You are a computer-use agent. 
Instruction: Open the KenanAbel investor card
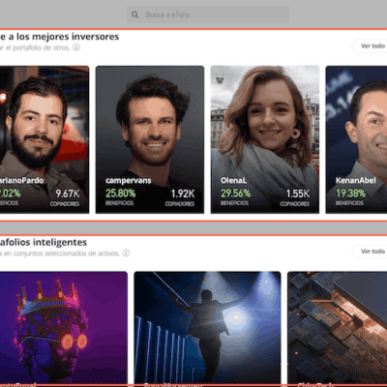click(x=356, y=139)
